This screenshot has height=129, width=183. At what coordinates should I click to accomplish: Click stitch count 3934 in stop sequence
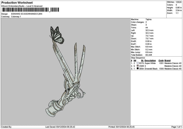141,69
